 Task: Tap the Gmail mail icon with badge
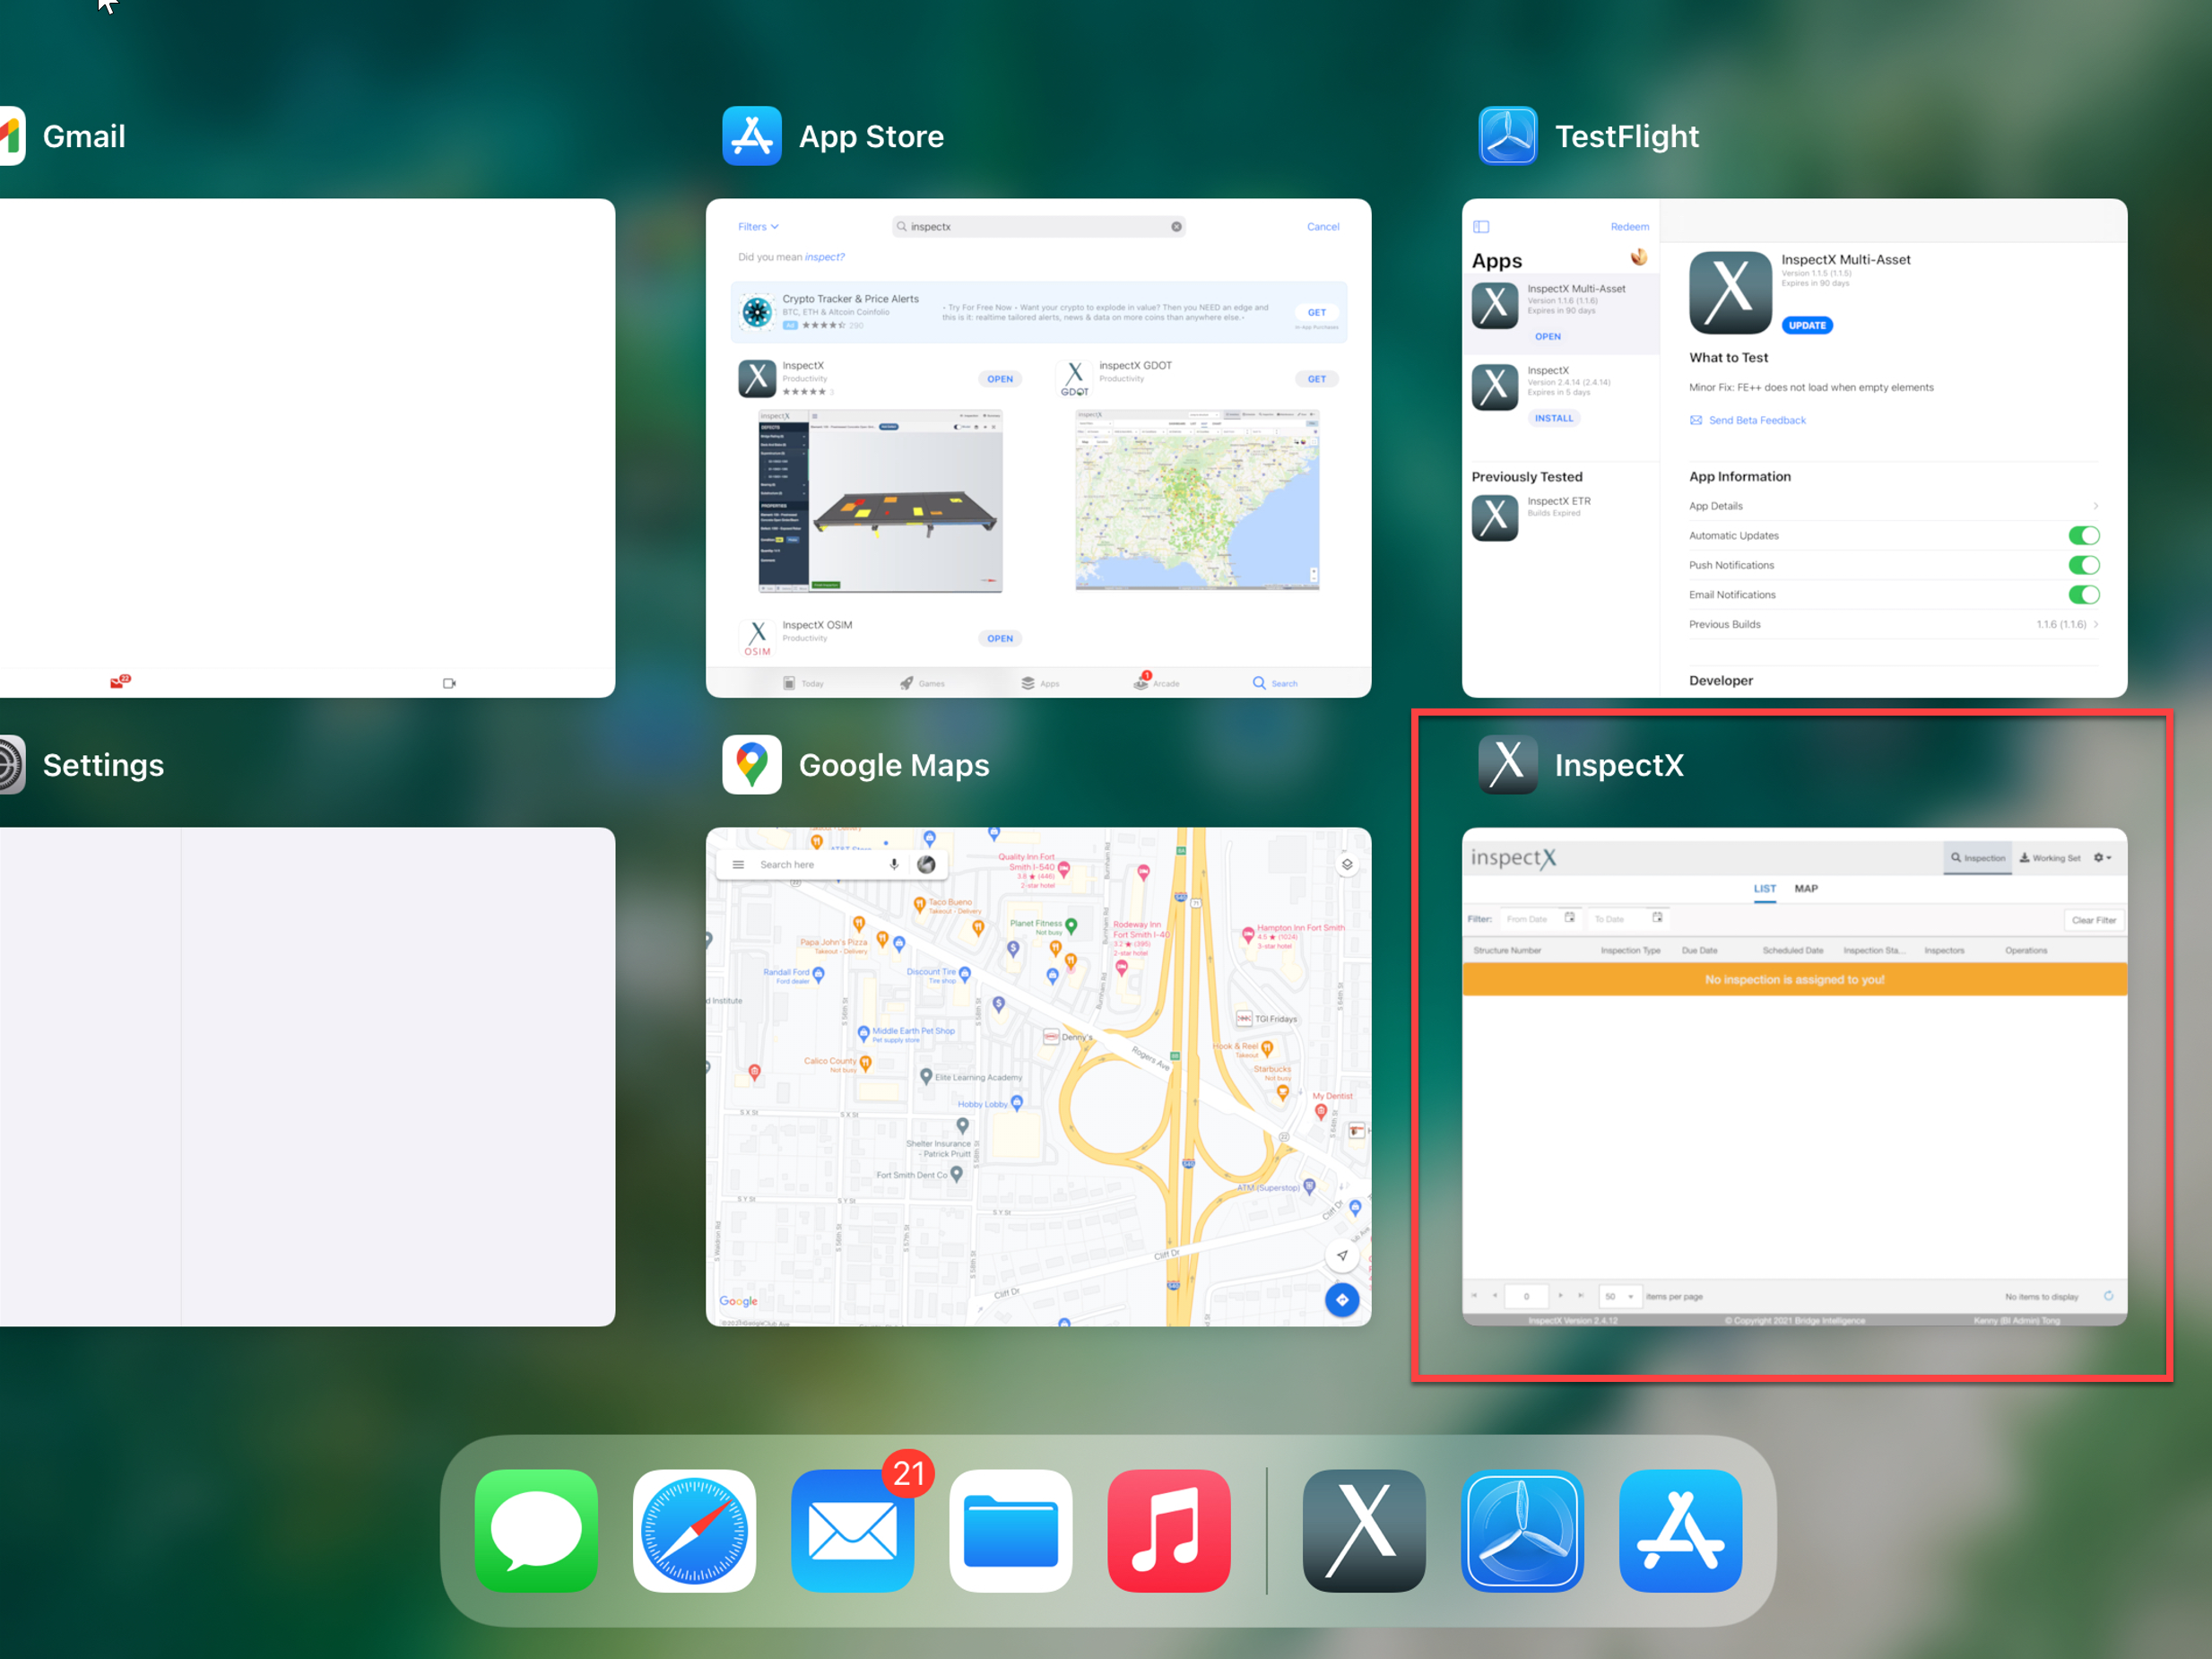(x=120, y=682)
